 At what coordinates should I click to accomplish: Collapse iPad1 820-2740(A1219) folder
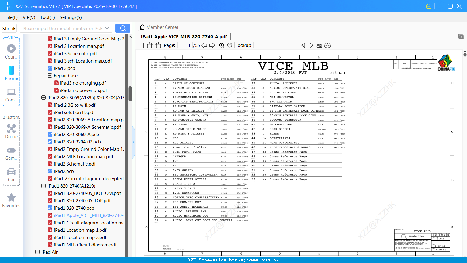coord(44,186)
